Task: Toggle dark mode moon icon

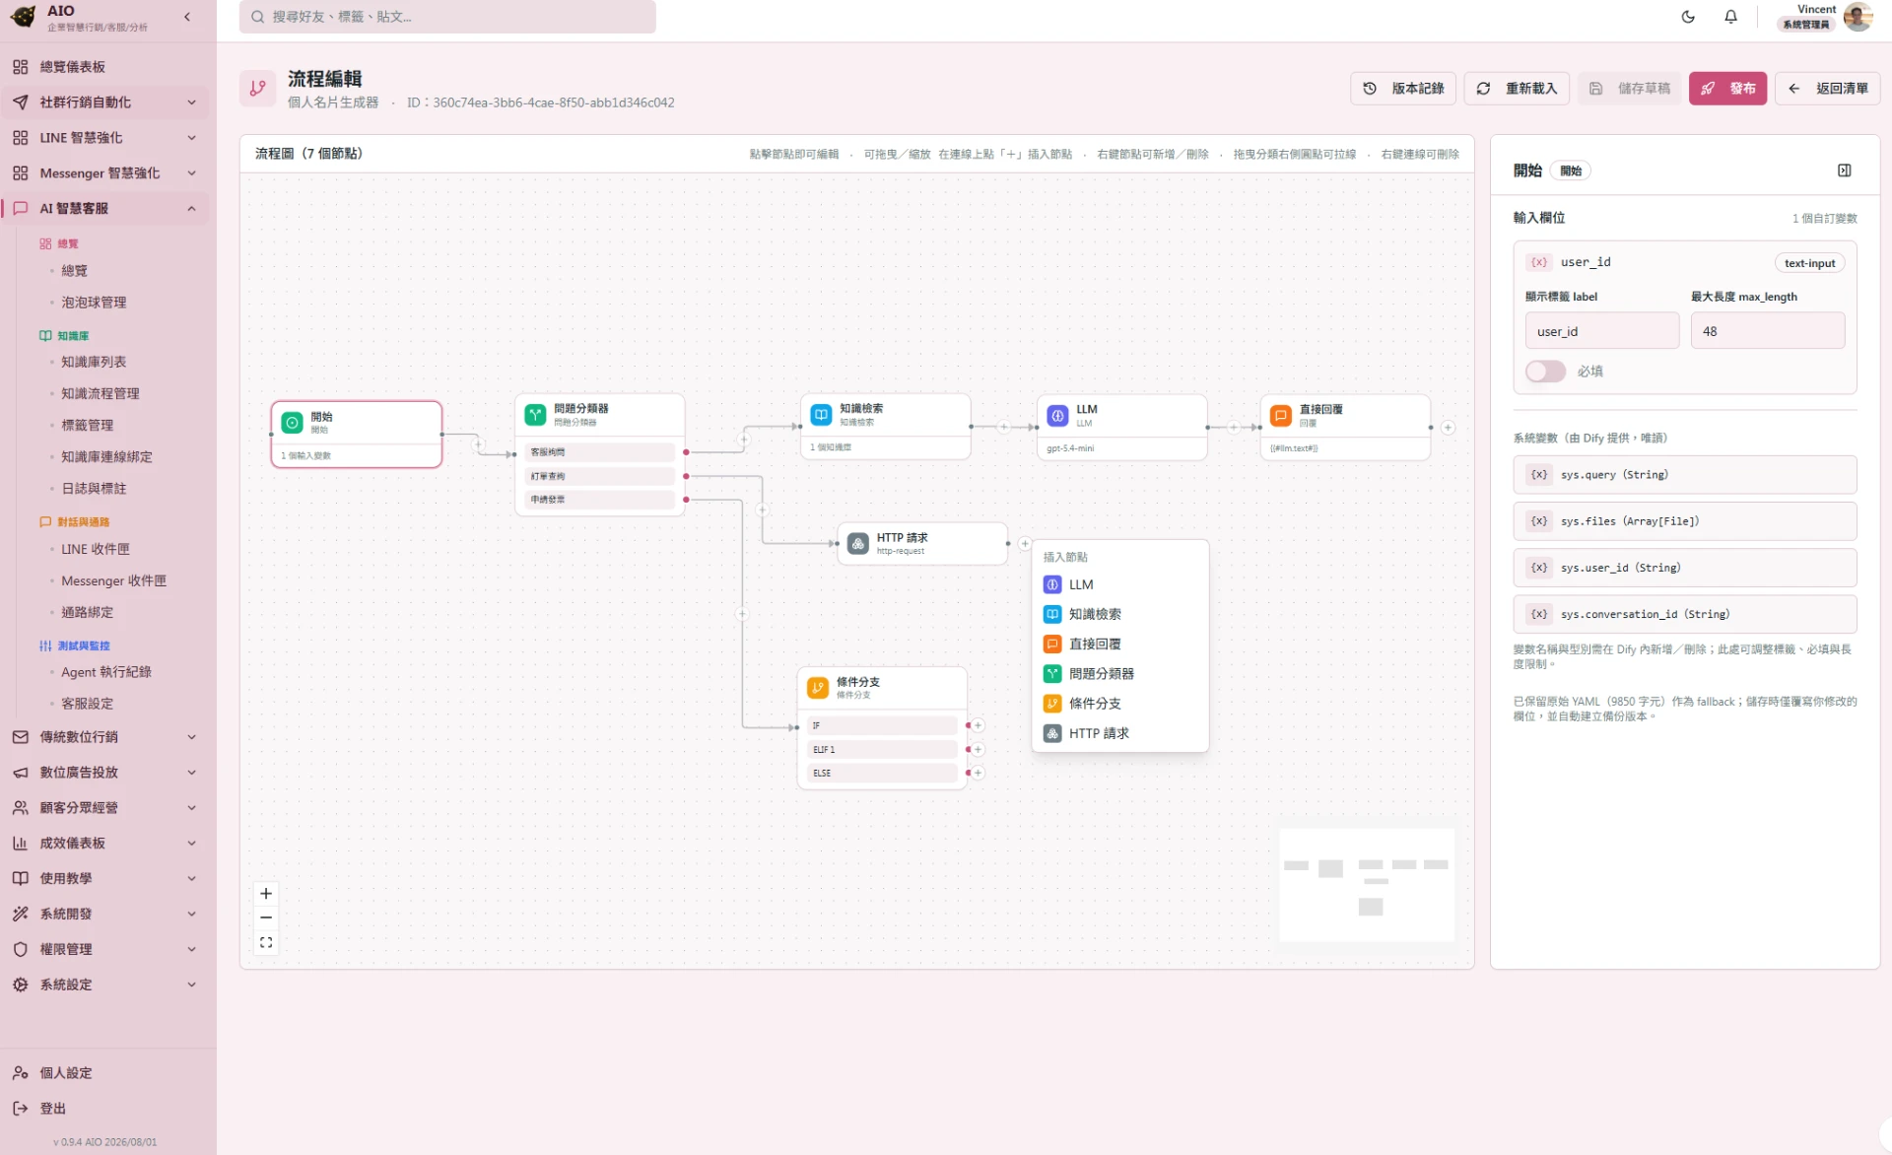Action: tap(1688, 17)
